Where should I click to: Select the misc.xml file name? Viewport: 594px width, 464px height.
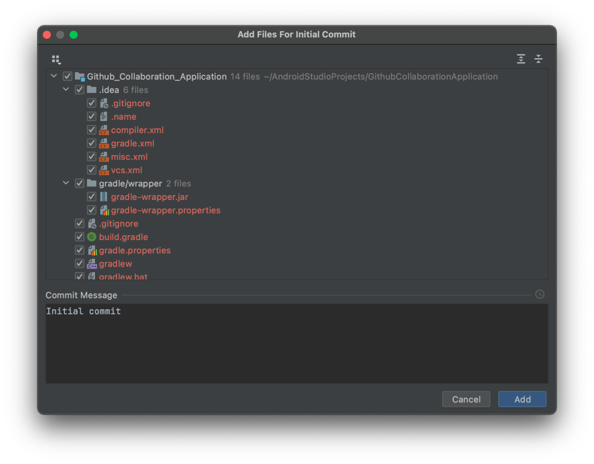(129, 157)
